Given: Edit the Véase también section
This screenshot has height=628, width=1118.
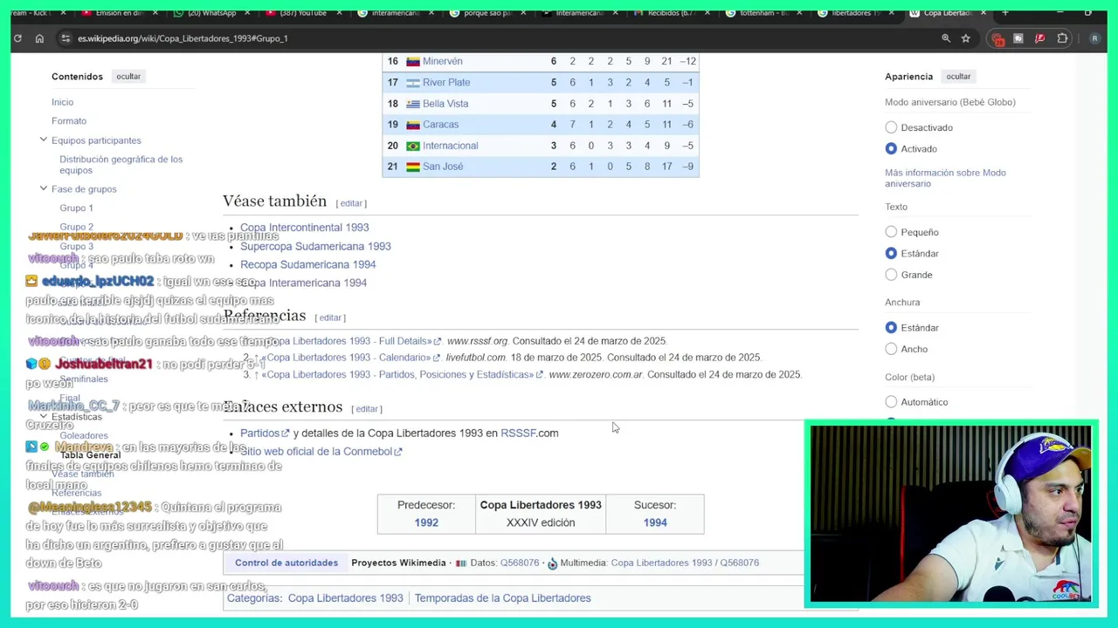Looking at the screenshot, I should point(351,203).
